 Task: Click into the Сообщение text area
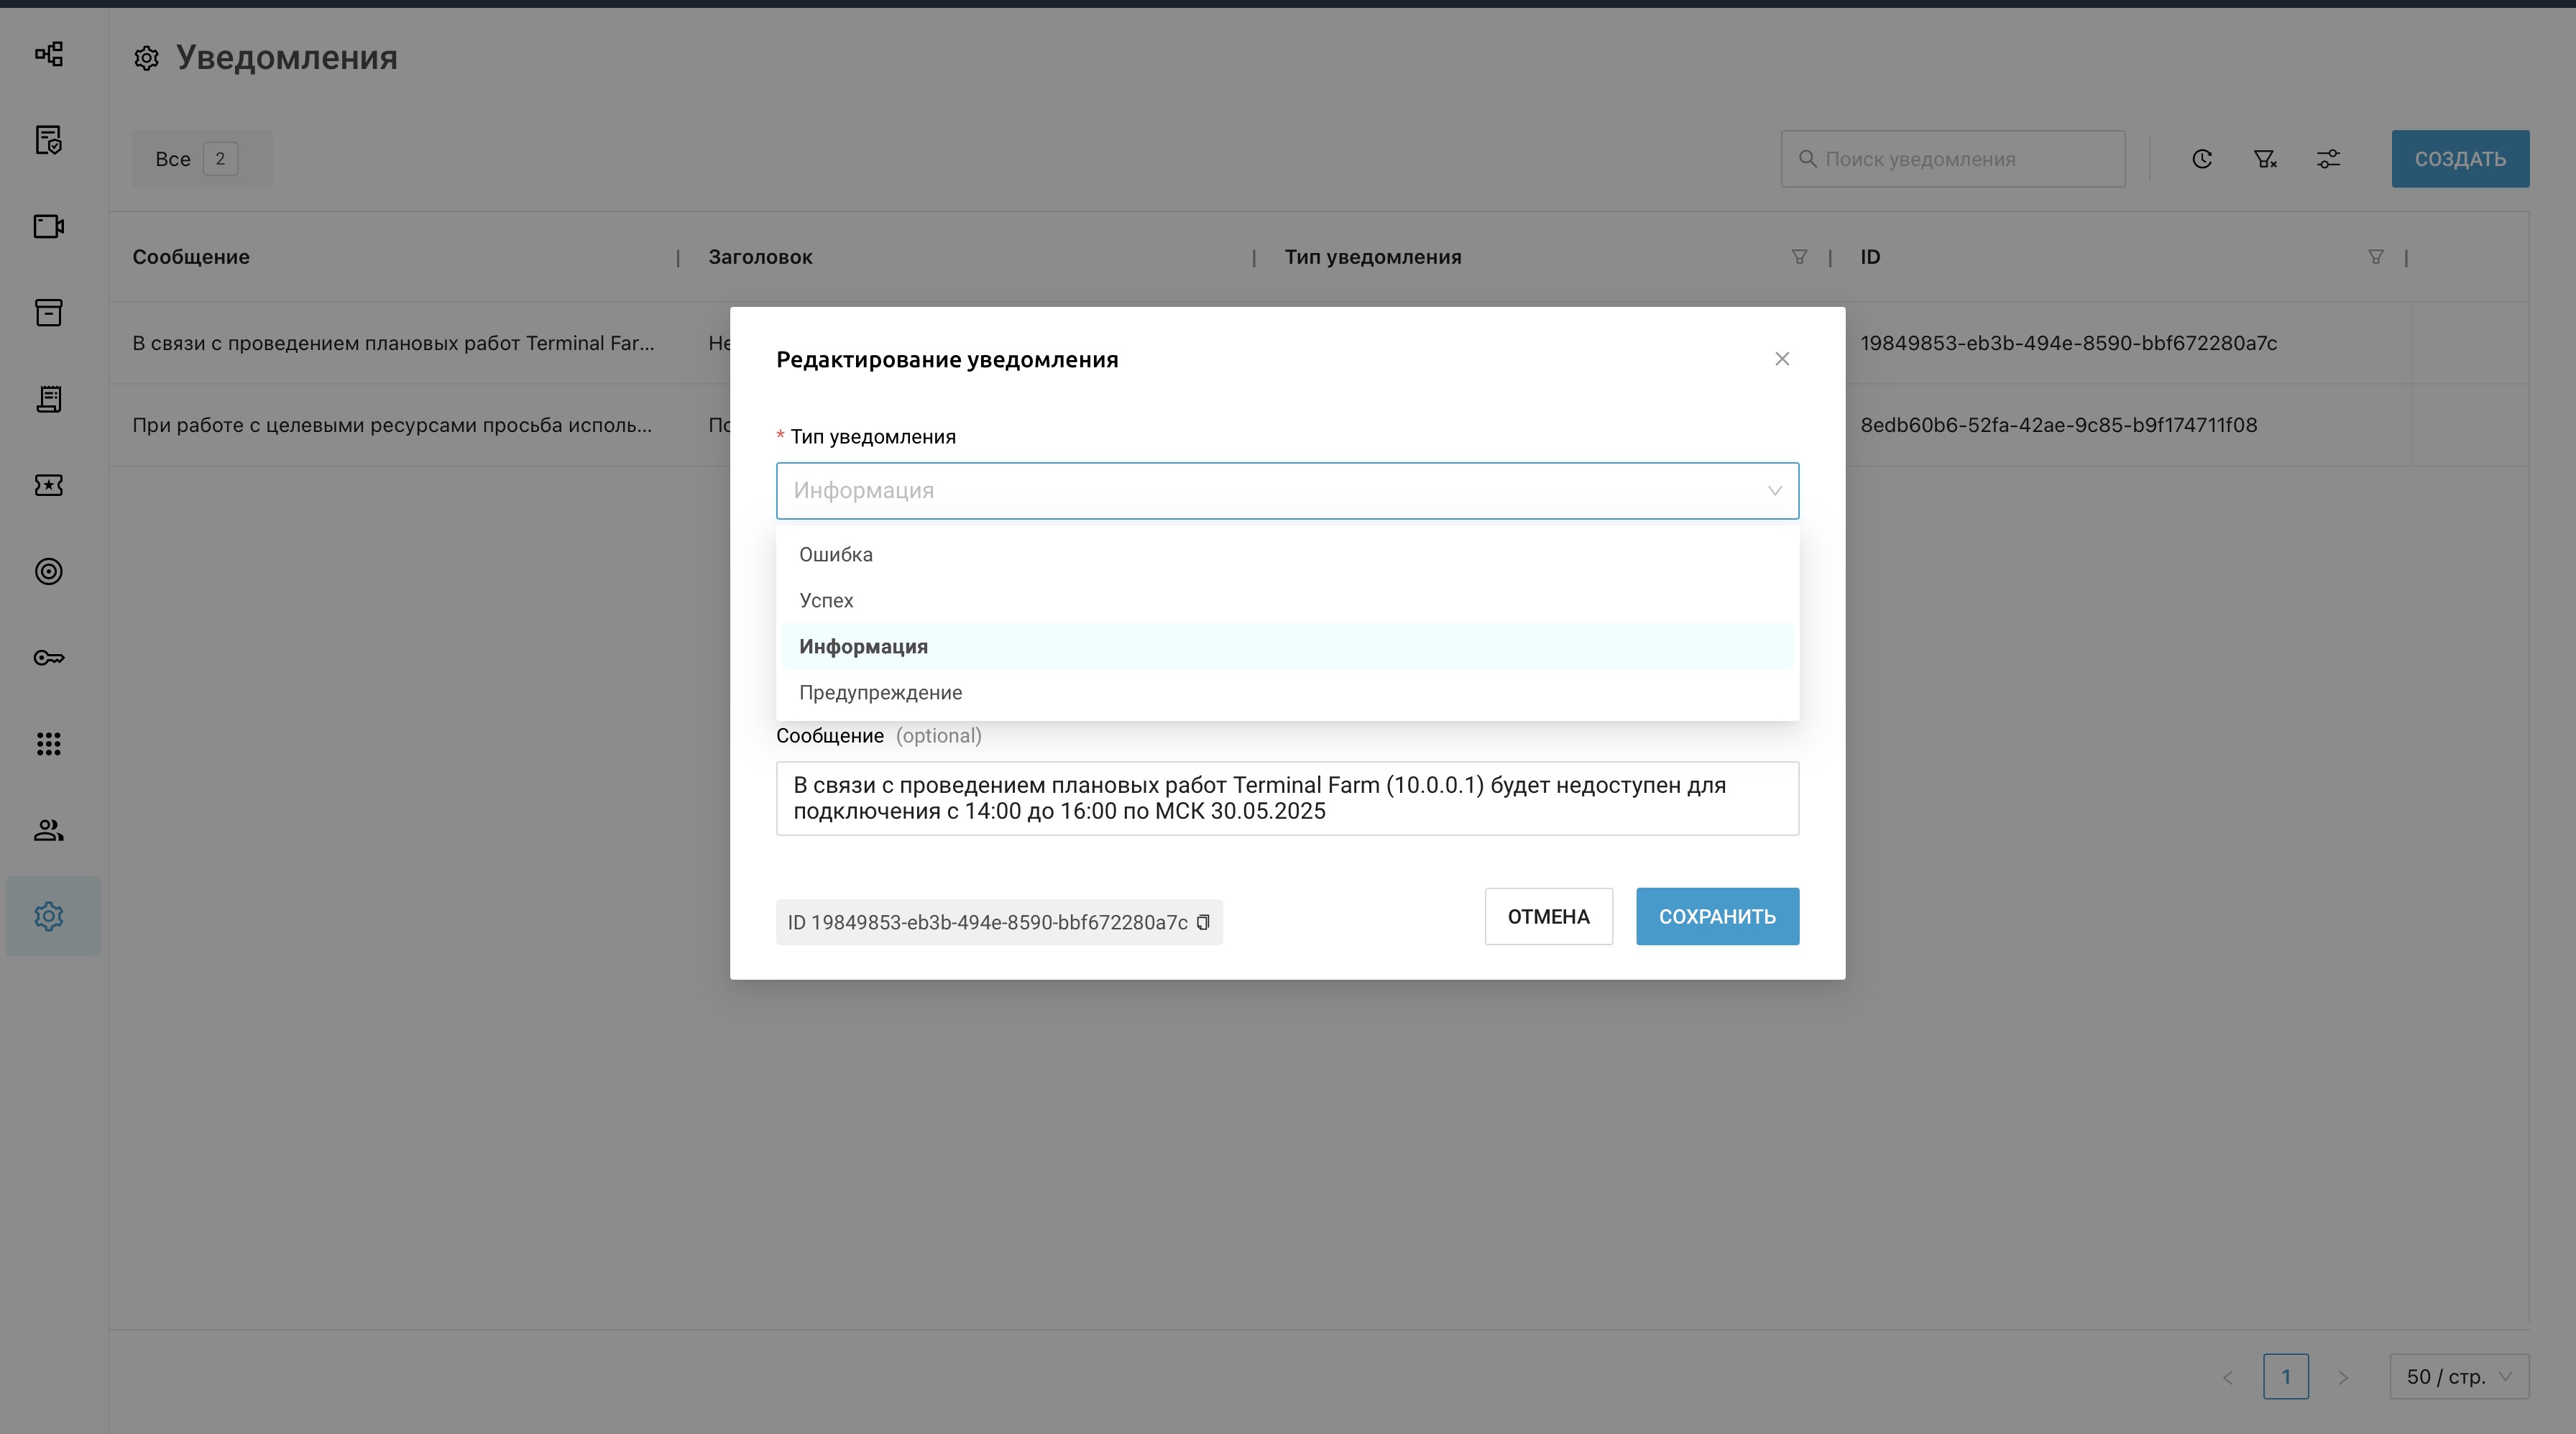click(1287, 799)
